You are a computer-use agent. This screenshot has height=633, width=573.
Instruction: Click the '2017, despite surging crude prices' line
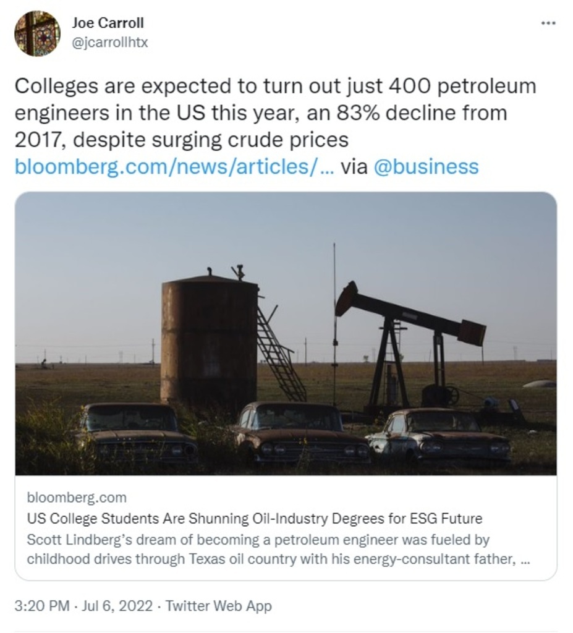click(181, 140)
